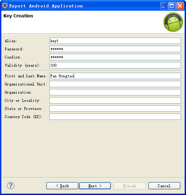Click the Eclipse icon in title bar
This screenshot has height=195, width=186.
(5, 6)
